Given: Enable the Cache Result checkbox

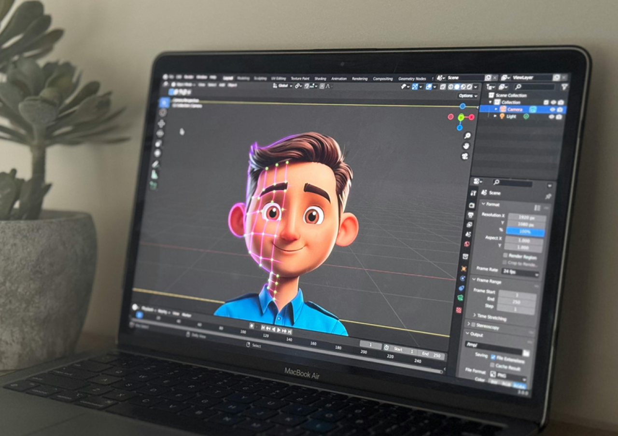Looking at the screenshot, I should 492,365.
